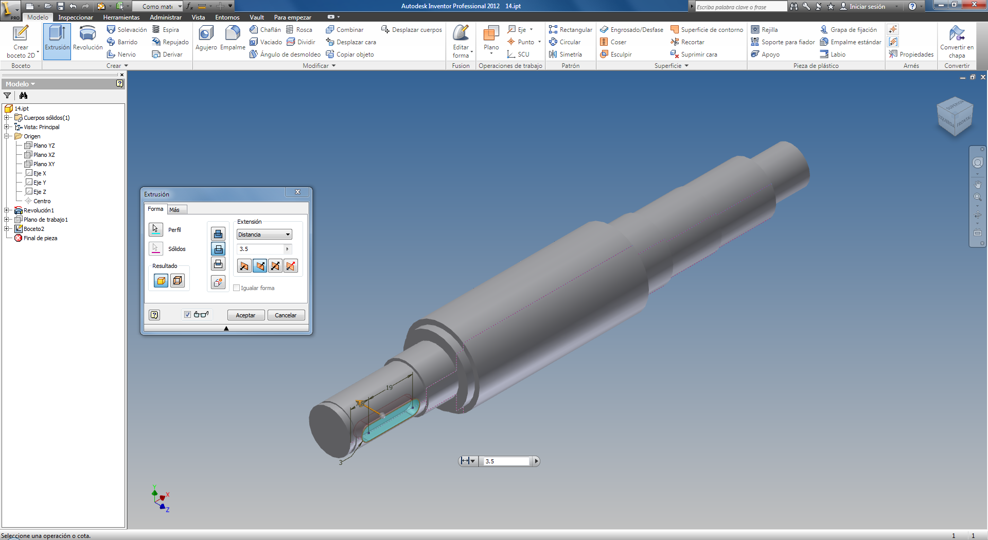Switch to the Vista ribbon tab
Screen dimensions: 988x540
click(198, 17)
